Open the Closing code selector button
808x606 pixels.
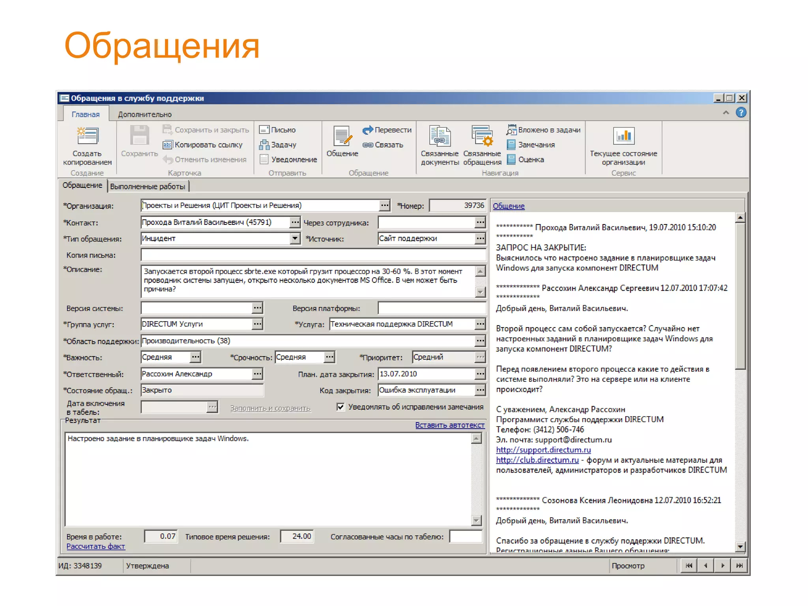pyautogui.click(x=480, y=390)
